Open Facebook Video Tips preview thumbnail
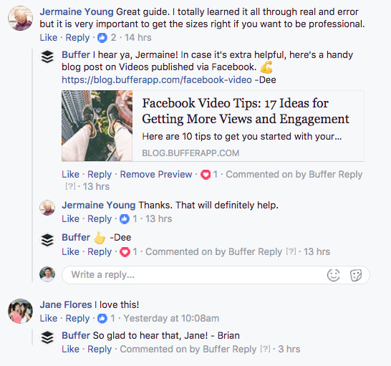This screenshot has width=391, height=366. (97, 126)
